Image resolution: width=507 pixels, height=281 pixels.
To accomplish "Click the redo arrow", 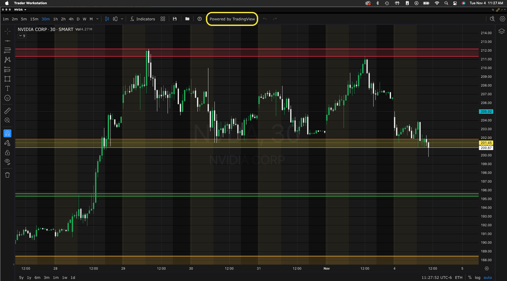I will point(275,19).
